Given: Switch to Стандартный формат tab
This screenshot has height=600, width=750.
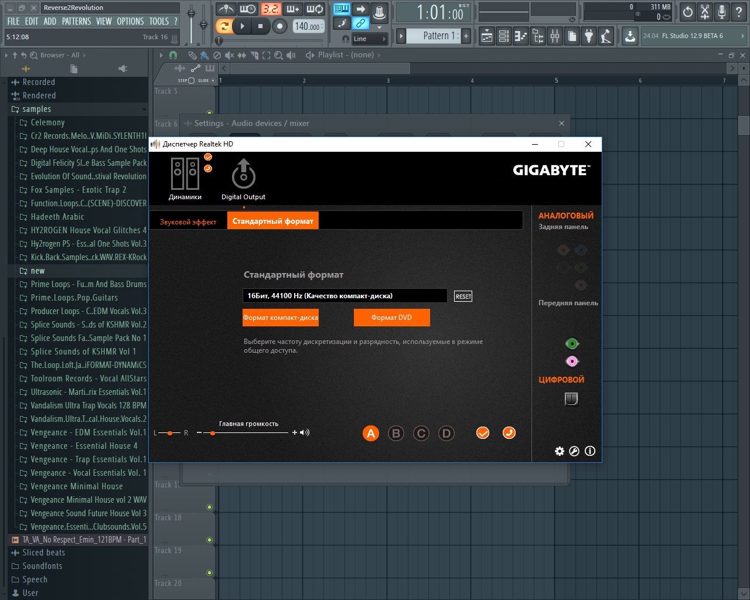Looking at the screenshot, I should [x=273, y=221].
